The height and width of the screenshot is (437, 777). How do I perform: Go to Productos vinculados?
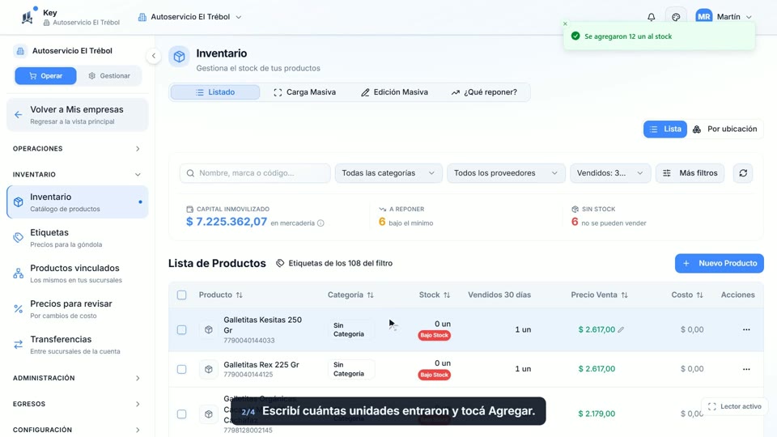(78, 274)
